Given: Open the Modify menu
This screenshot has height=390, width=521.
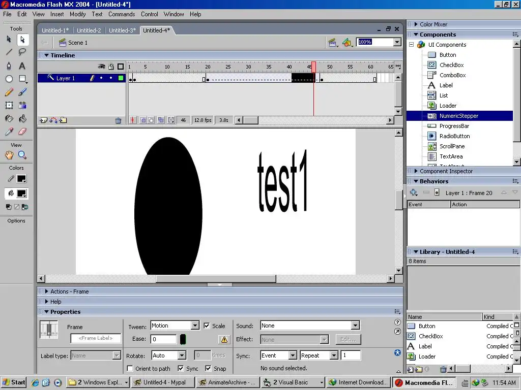Looking at the screenshot, I should click(77, 14).
